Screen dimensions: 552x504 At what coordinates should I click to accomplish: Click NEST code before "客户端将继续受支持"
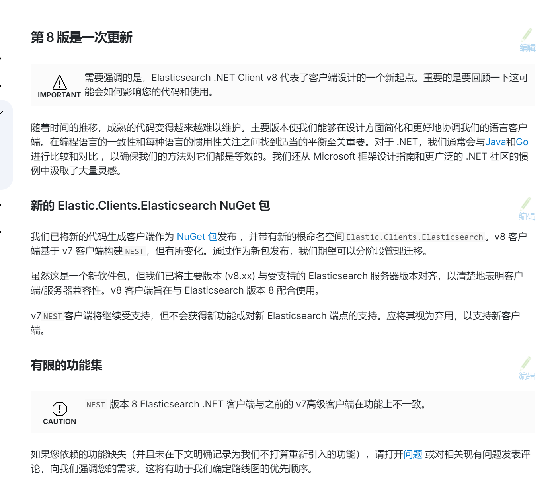[53, 316]
